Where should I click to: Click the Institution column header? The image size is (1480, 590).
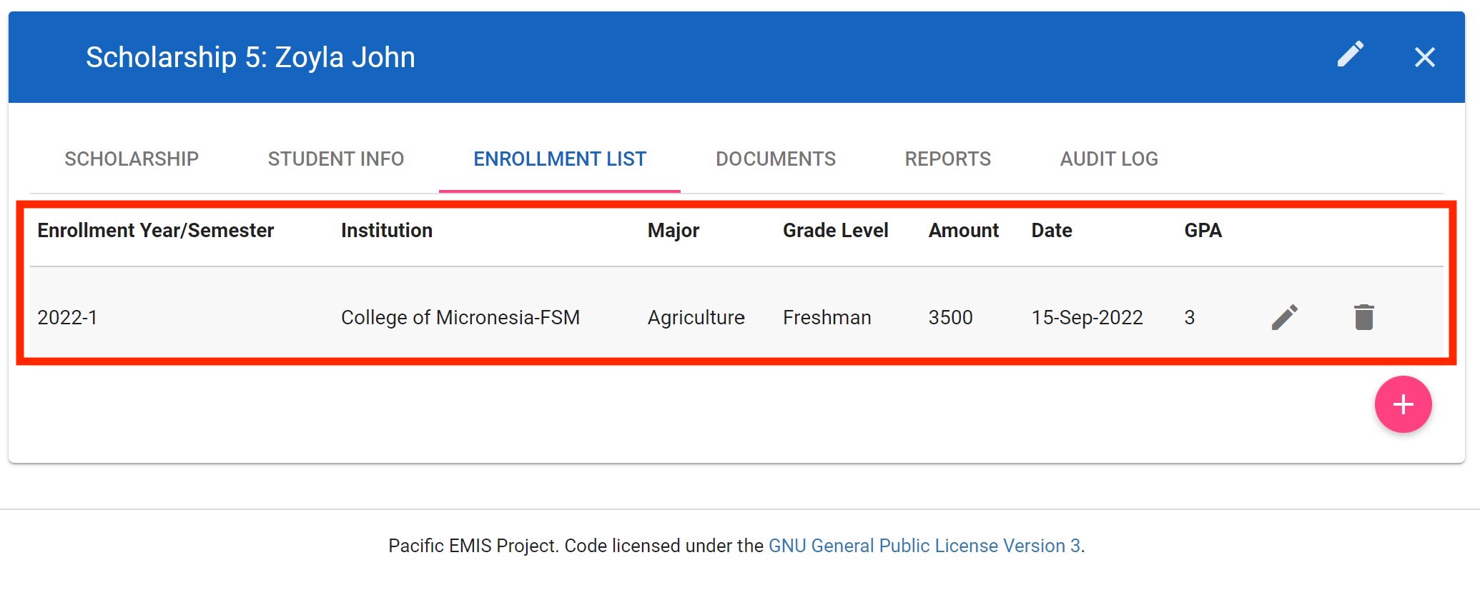(386, 231)
